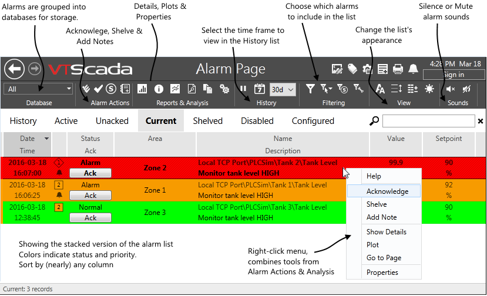Click the Sign in button

coord(453,75)
